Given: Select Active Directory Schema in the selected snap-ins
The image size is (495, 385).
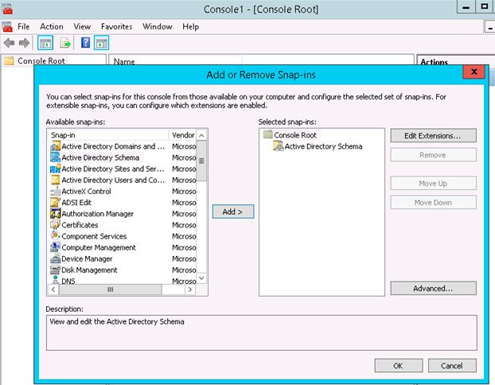Looking at the screenshot, I should coord(322,146).
